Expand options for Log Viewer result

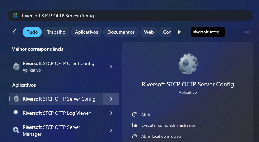click(111, 113)
